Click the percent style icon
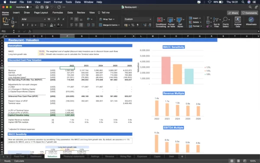Screen dimensions: 260x163 pyautogui.click(x=133, y=25)
